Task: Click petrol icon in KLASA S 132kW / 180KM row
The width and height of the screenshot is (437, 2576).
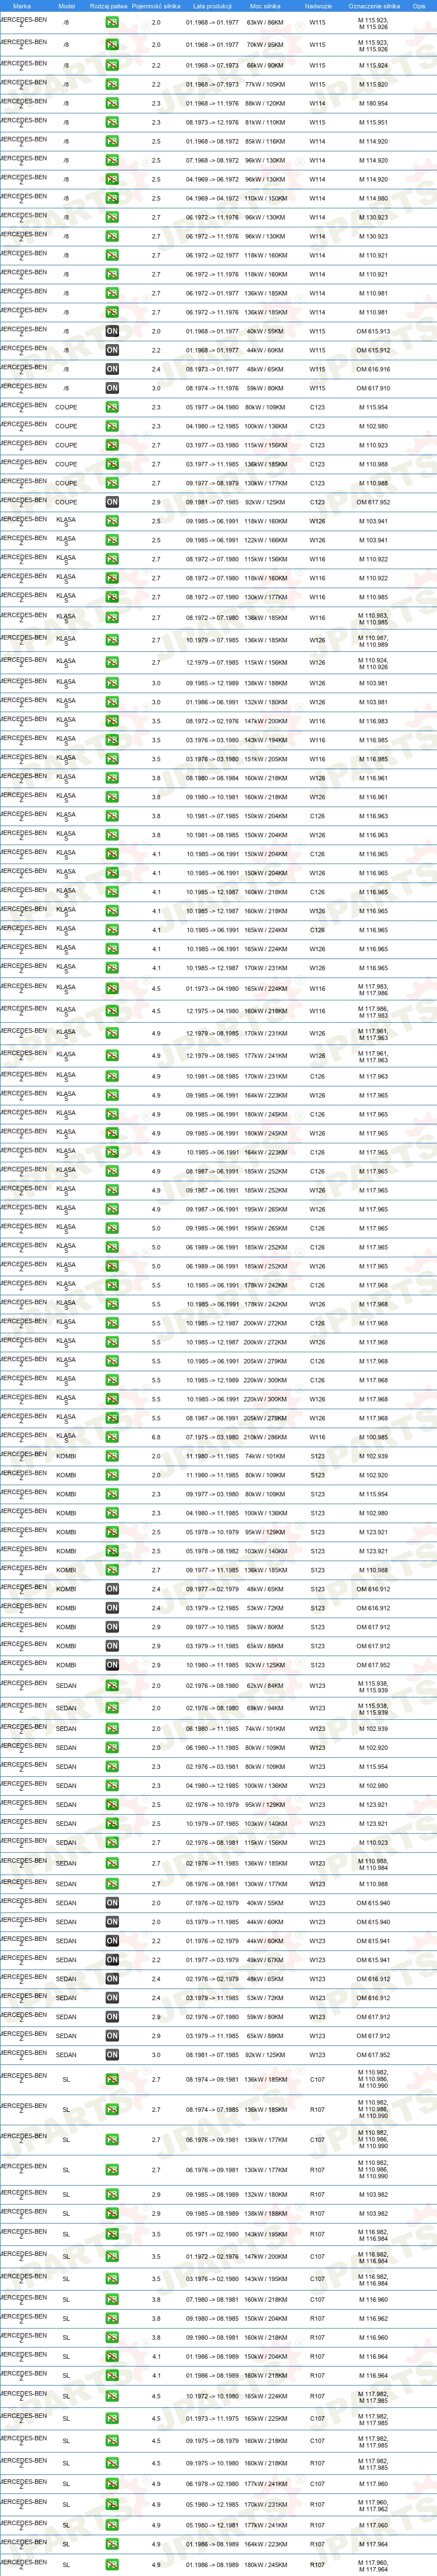Action: (x=112, y=703)
